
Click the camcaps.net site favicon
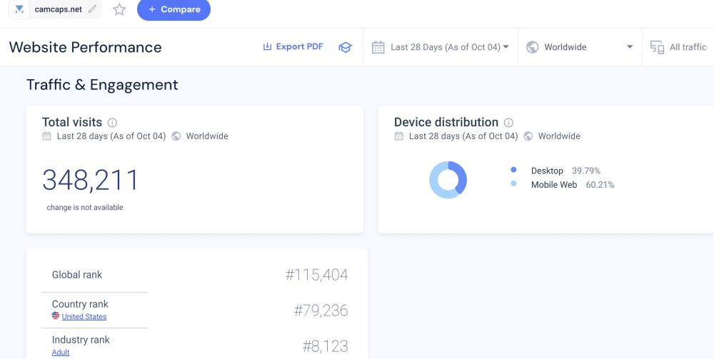coord(20,9)
